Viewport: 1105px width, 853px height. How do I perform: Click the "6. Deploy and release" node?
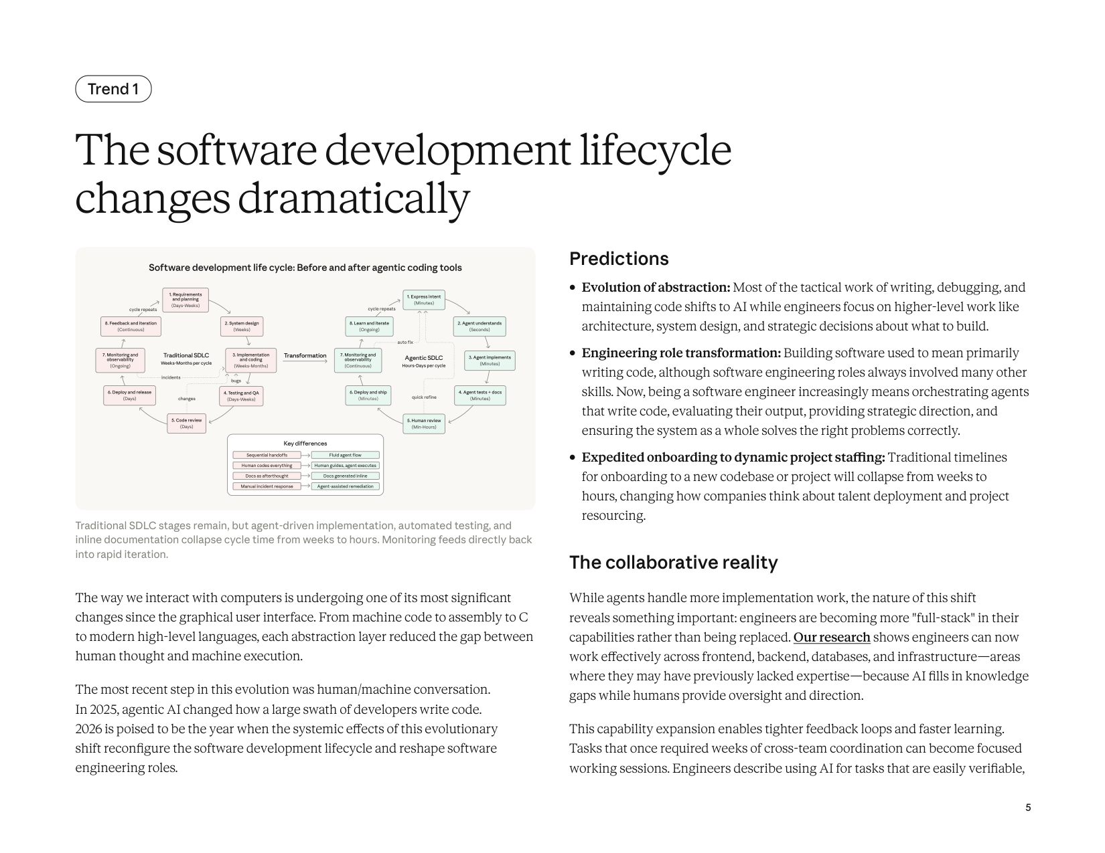click(131, 395)
